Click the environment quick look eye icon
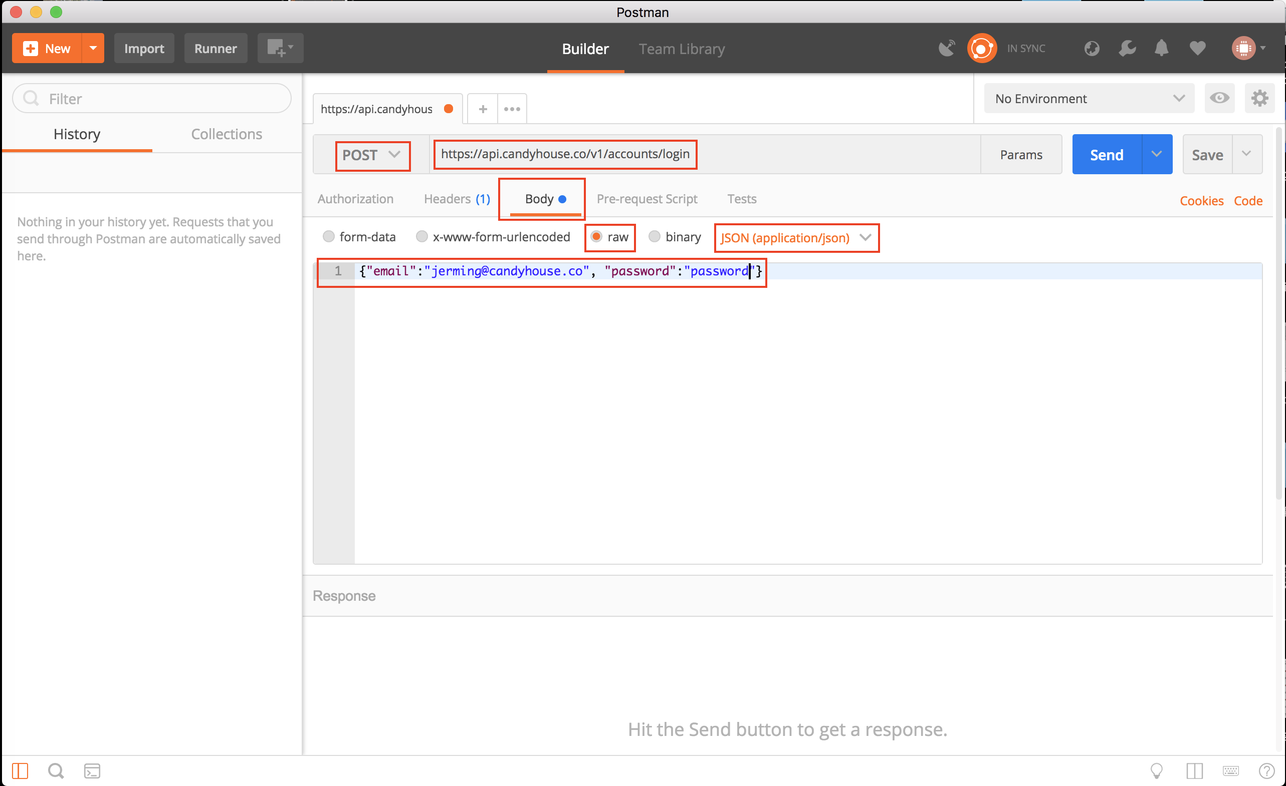1286x786 pixels. point(1219,99)
